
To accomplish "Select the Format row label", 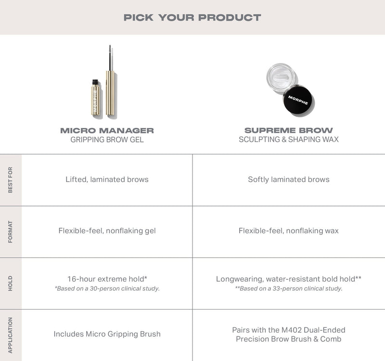I will coord(11,232).
